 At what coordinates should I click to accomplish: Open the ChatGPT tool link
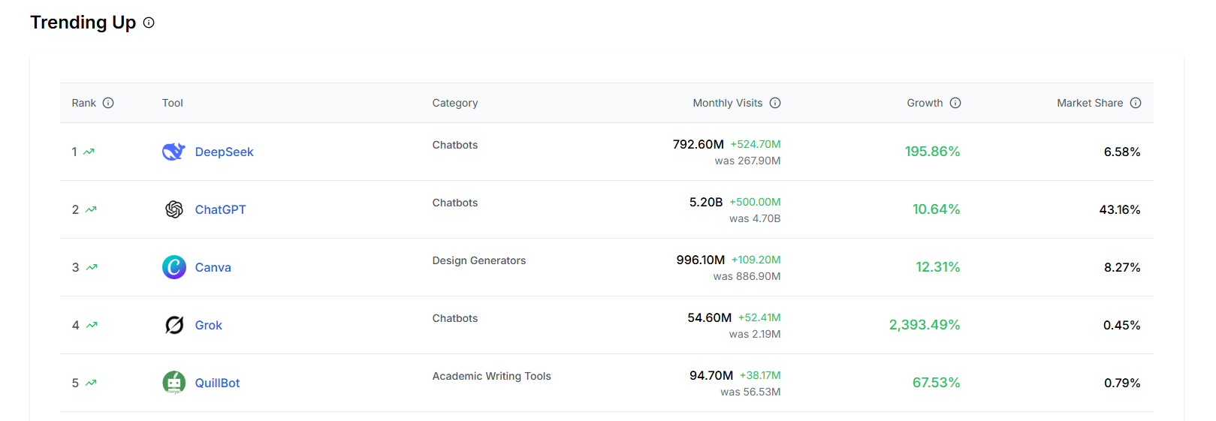(220, 209)
